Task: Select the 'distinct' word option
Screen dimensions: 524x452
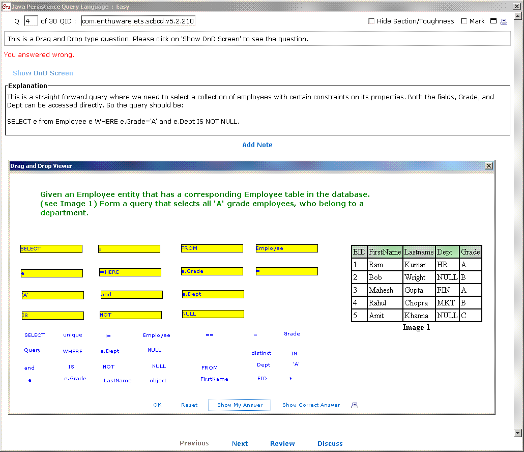Action: point(261,353)
